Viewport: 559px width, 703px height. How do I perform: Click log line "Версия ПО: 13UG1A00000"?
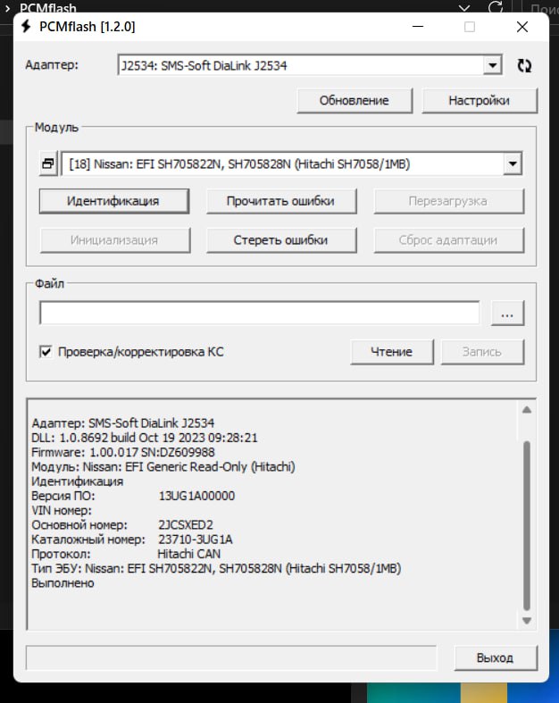[133, 496]
